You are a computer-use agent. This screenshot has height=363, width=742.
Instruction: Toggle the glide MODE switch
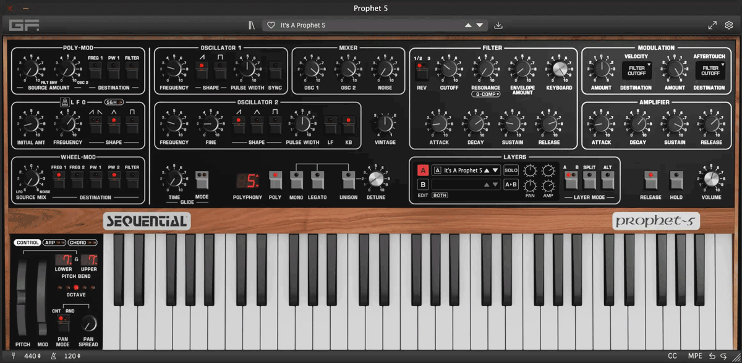coord(202,180)
